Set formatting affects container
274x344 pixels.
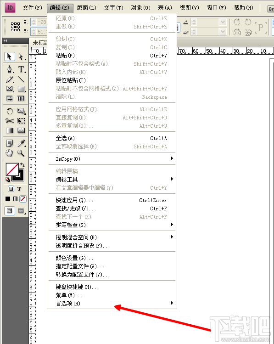(11, 189)
